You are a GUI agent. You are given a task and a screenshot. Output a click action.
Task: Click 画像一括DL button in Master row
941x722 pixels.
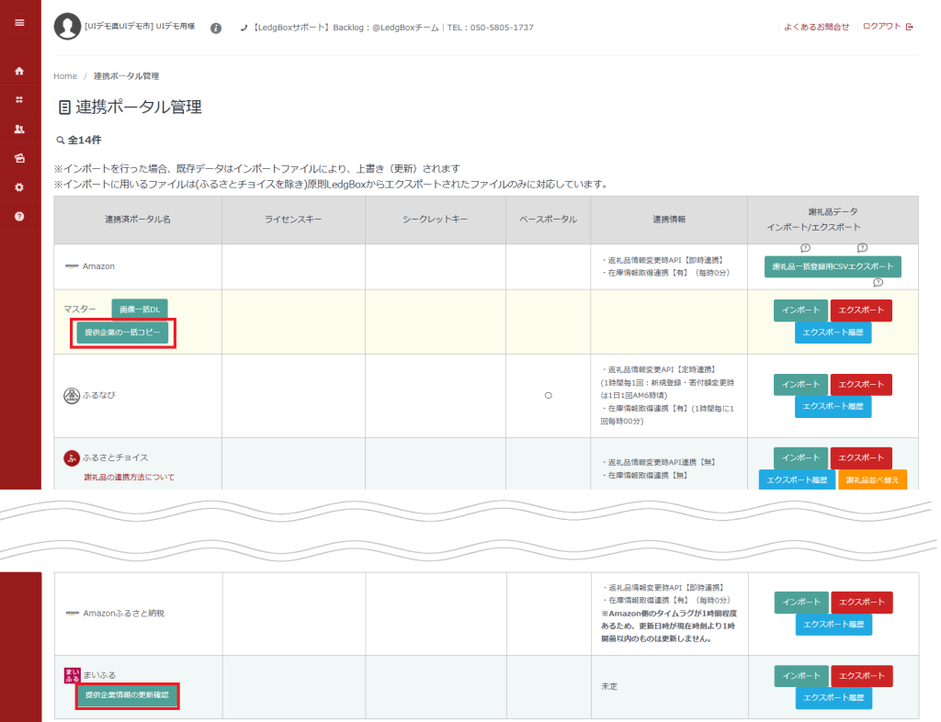tap(140, 310)
